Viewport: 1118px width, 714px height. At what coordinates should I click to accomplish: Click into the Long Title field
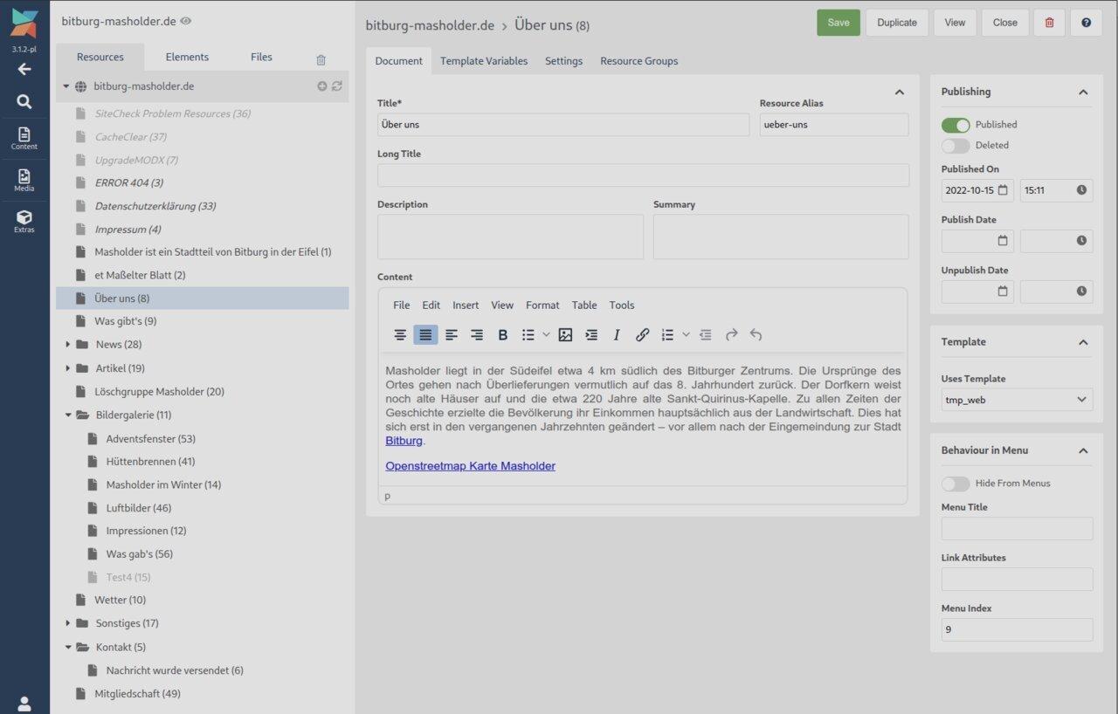[x=643, y=175]
